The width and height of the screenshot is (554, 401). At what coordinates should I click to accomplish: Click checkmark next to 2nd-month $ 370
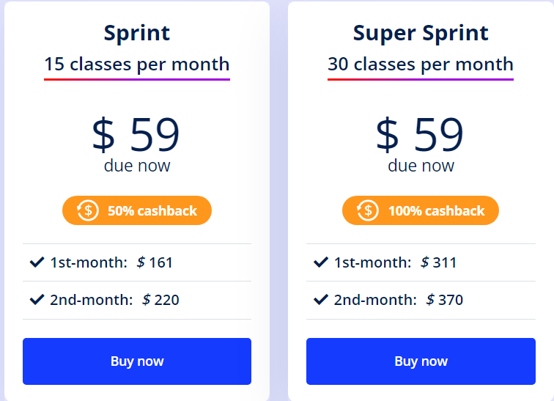click(321, 300)
